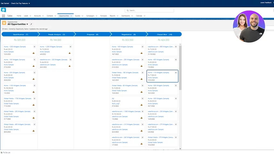Select the Negotiation stage header
The width and height of the screenshot is (274, 154).
pyautogui.click(x=128, y=34)
